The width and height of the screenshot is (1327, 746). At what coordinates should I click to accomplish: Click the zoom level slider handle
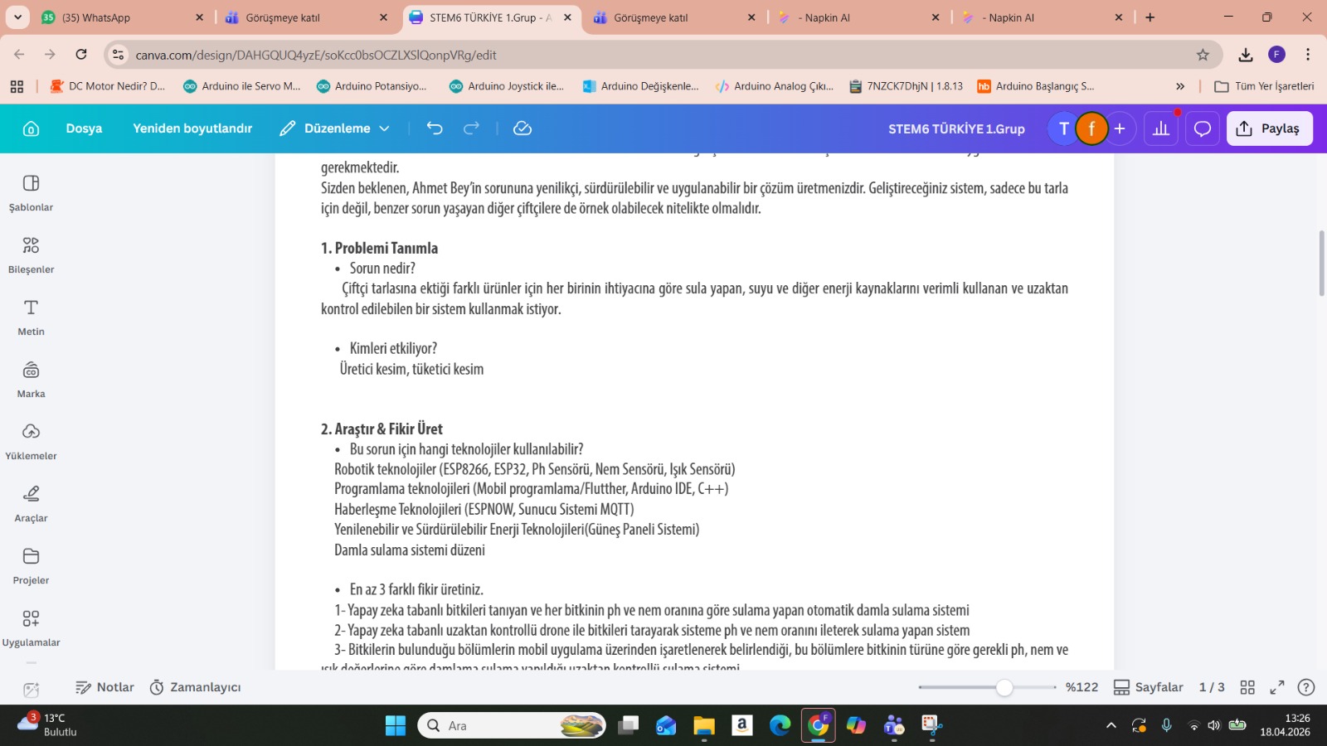click(x=1004, y=687)
